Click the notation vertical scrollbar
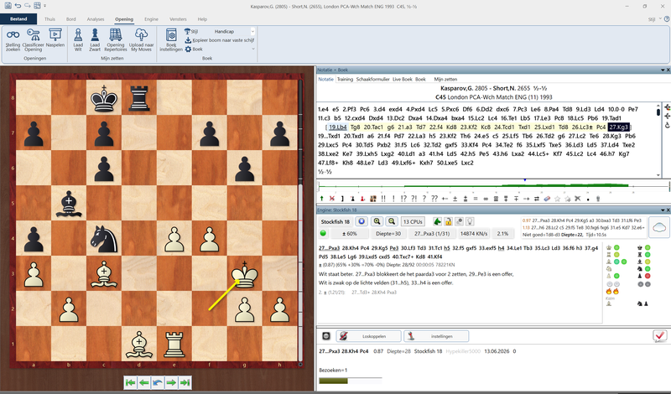The width and height of the screenshot is (671, 394). pyautogui.click(x=658, y=140)
